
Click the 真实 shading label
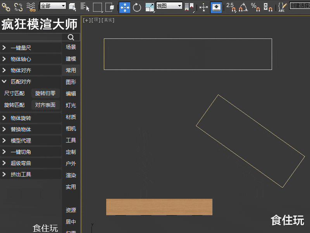tap(107, 19)
